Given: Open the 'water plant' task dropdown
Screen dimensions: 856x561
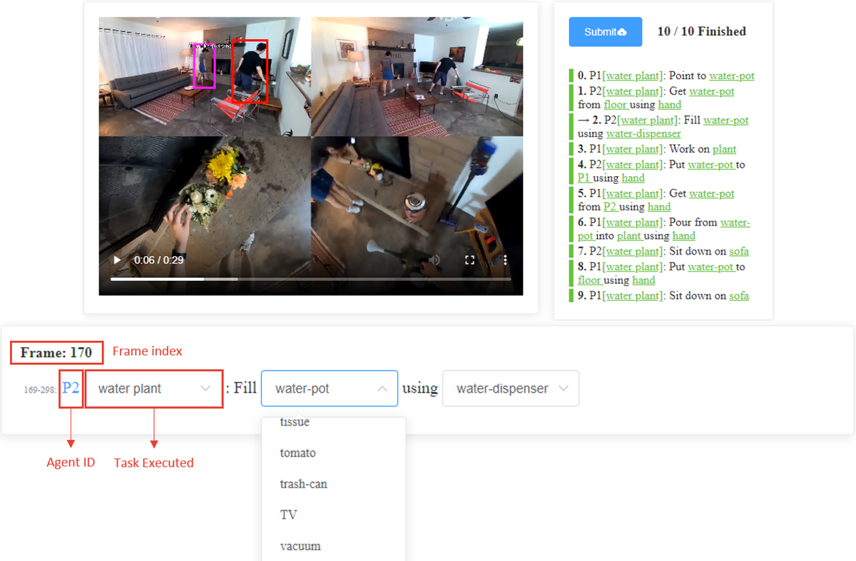Looking at the screenshot, I should pos(154,388).
